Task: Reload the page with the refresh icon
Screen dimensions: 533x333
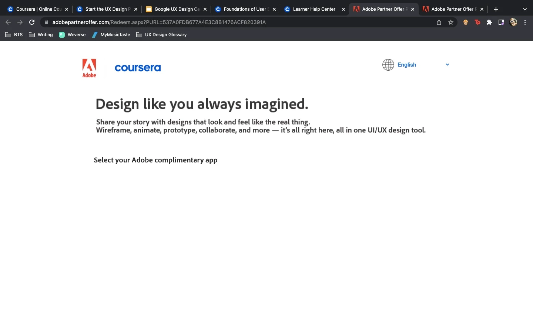Action: tap(32, 22)
